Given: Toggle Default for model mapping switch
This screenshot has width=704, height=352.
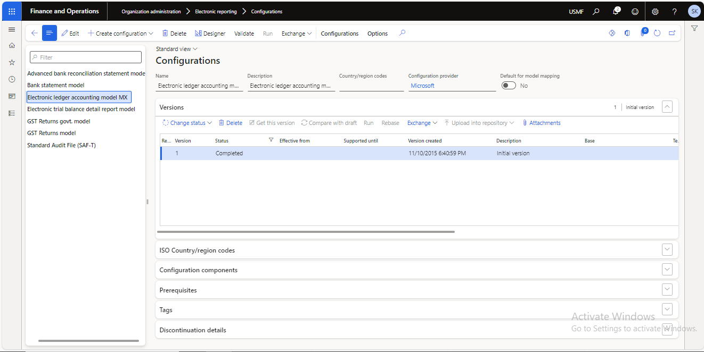Looking at the screenshot, I should [509, 86].
